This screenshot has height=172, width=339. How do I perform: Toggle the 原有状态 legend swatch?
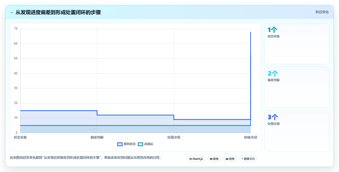click(x=120, y=144)
